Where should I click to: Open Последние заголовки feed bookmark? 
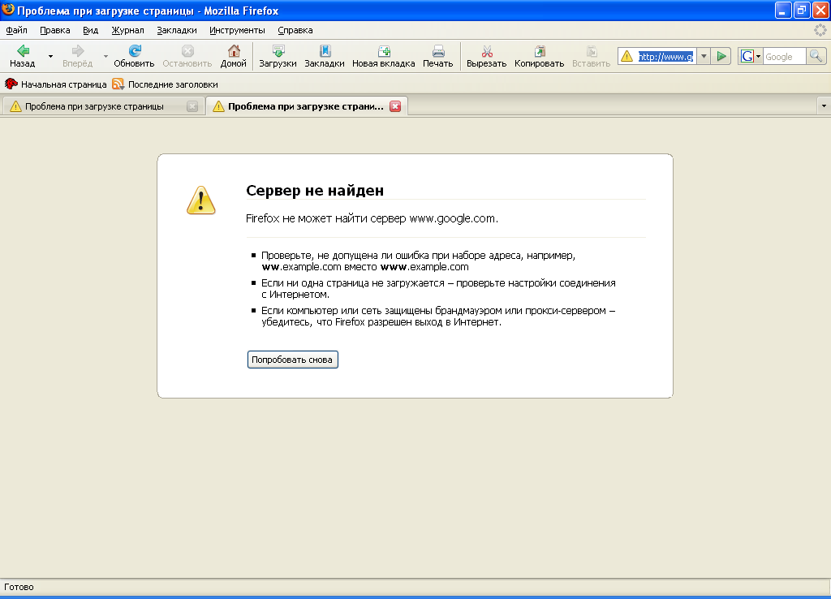tap(165, 84)
